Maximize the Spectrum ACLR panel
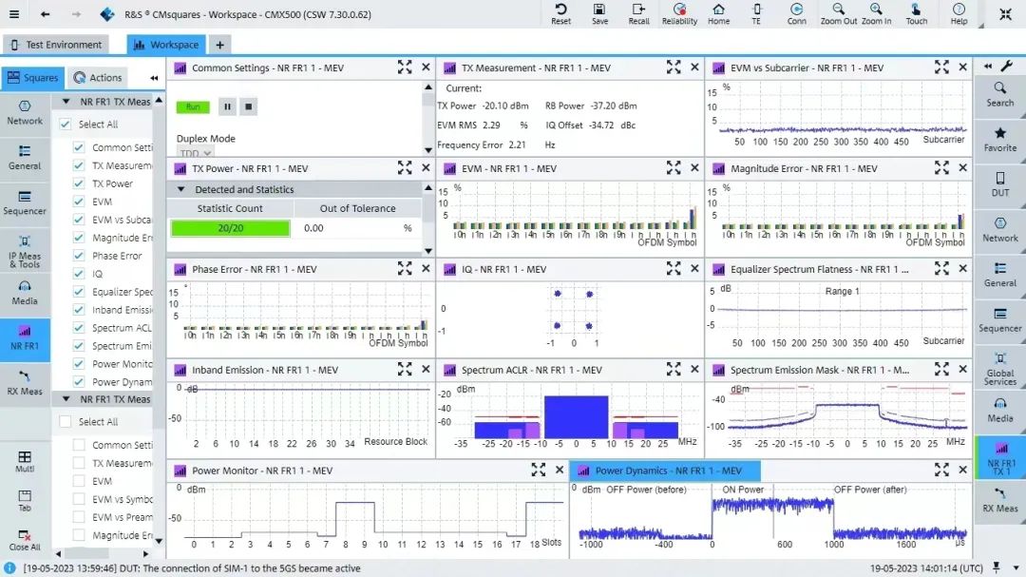The height and width of the screenshot is (577, 1026). [674, 370]
